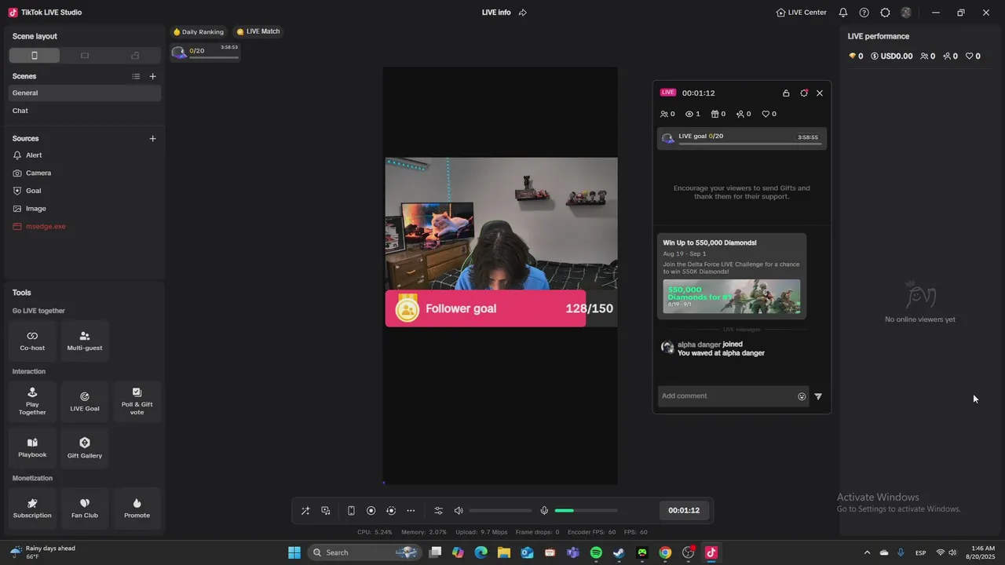Select the Camera source

point(85,173)
